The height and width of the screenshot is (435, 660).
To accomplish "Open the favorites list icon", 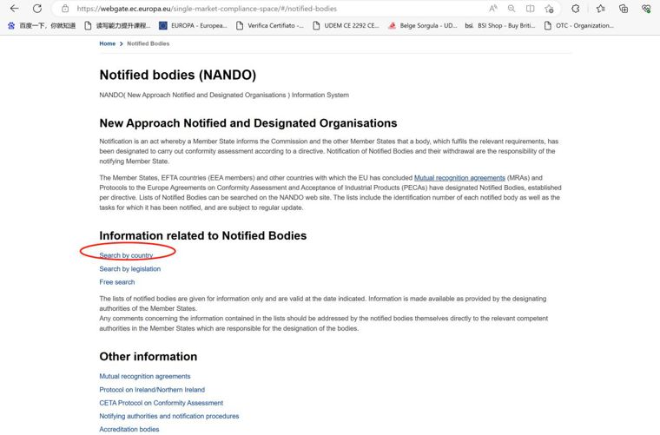I will tap(601, 9).
